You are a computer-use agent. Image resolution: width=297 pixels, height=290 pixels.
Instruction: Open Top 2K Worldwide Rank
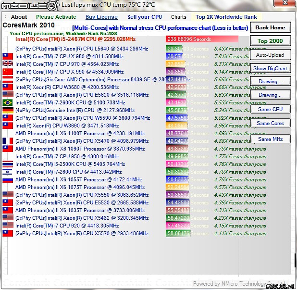pos(226,17)
